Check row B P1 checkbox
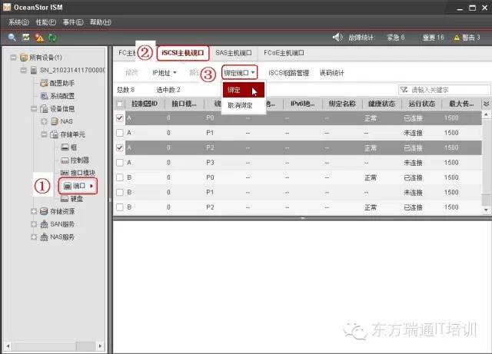Screen dimensions: 492x354 click(120, 192)
